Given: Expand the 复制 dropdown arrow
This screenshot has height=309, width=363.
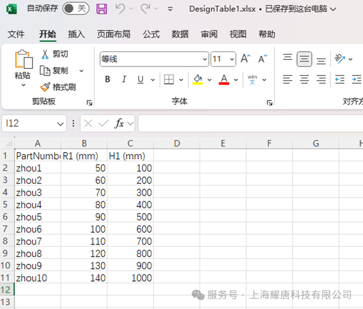Looking at the screenshot, I should (81, 71).
